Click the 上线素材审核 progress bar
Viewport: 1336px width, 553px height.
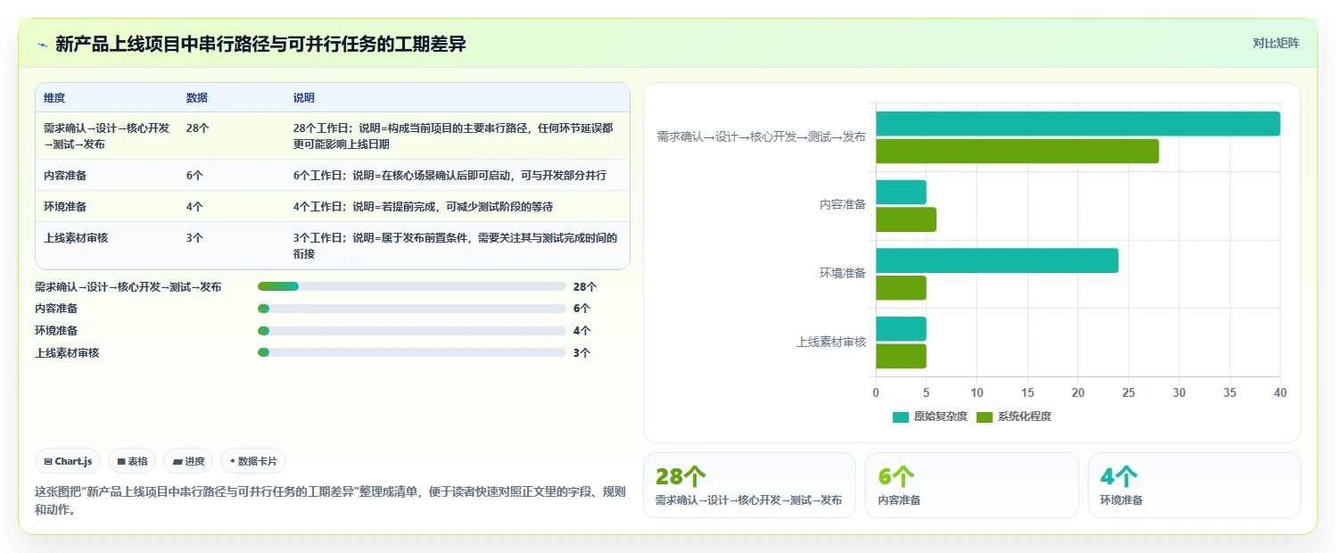411,352
